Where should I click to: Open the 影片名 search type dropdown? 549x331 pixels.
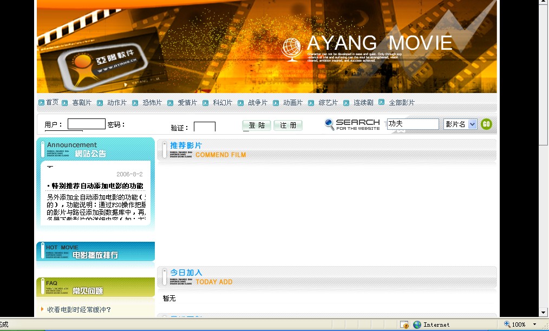click(460, 124)
